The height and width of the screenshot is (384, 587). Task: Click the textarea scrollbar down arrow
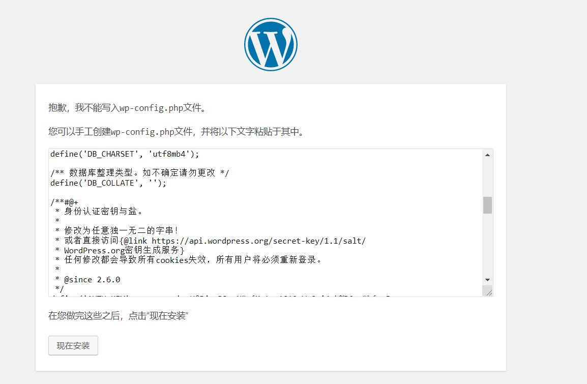coord(487,280)
